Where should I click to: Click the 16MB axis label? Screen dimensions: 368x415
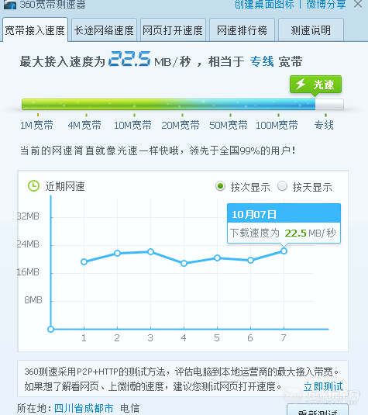(29, 272)
